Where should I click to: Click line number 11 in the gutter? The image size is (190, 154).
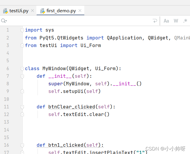coord(6,107)
